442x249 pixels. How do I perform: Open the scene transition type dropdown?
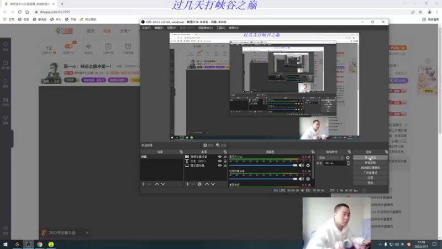(x=330, y=158)
